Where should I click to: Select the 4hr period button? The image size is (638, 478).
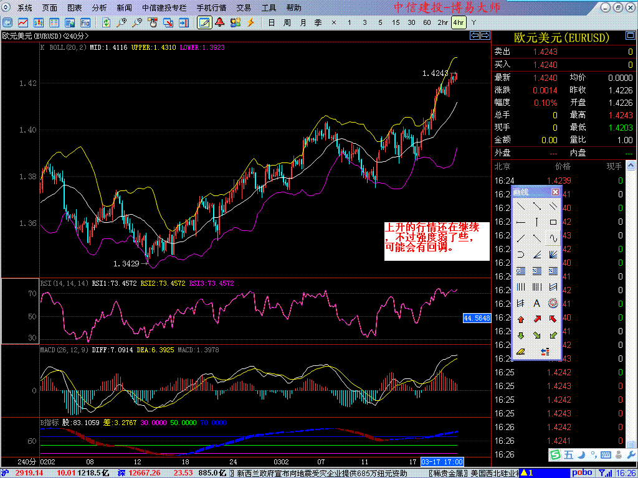coord(459,23)
